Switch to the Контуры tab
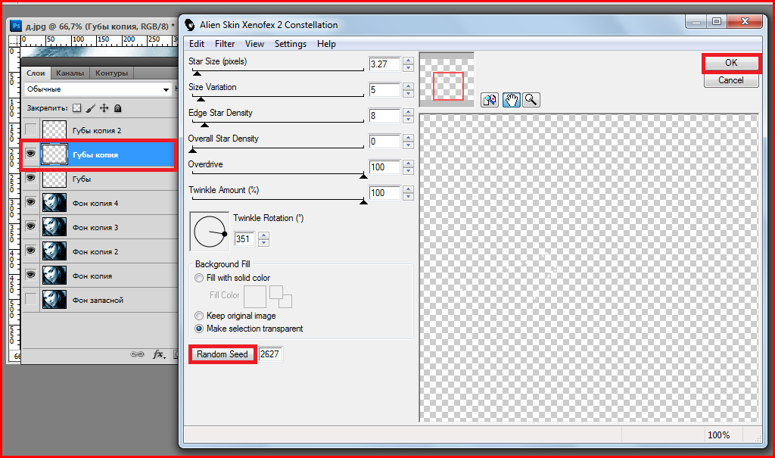 pos(111,73)
